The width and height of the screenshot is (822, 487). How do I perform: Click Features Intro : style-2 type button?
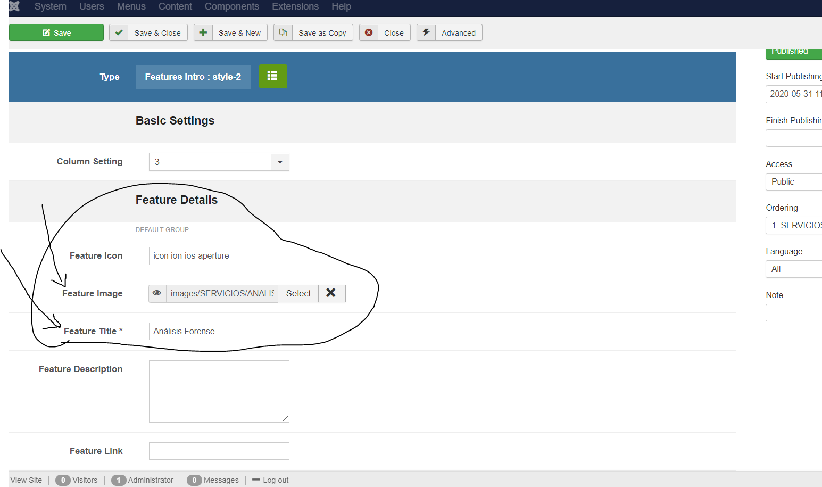tap(193, 77)
